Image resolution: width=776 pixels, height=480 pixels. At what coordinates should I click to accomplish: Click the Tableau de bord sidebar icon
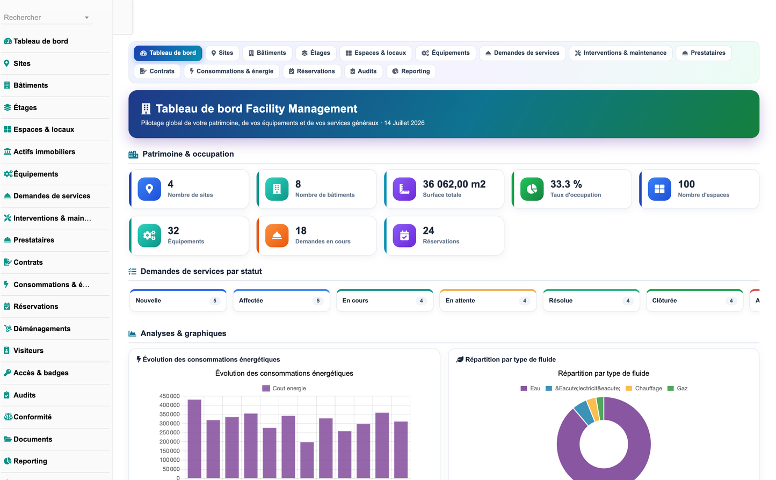click(8, 41)
